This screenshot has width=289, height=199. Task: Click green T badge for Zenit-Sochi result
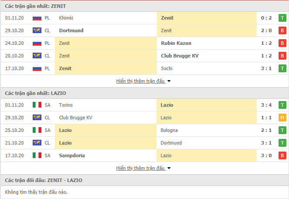[x=282, y=68]
